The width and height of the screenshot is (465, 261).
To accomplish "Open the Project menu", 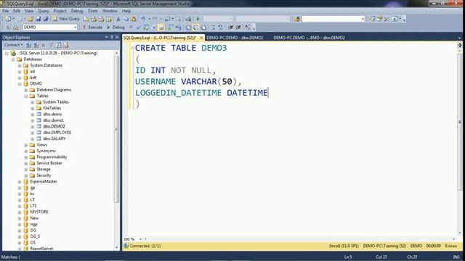I will pos(60,11).
